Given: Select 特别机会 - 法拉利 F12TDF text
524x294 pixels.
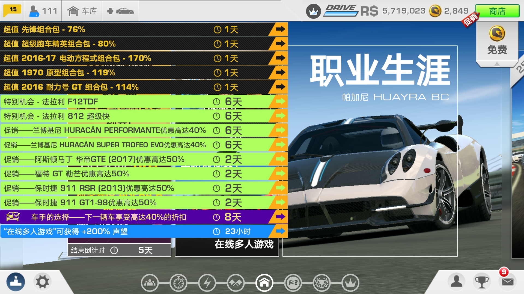Looking at the screenshot, I should click(x=51, y=102).
